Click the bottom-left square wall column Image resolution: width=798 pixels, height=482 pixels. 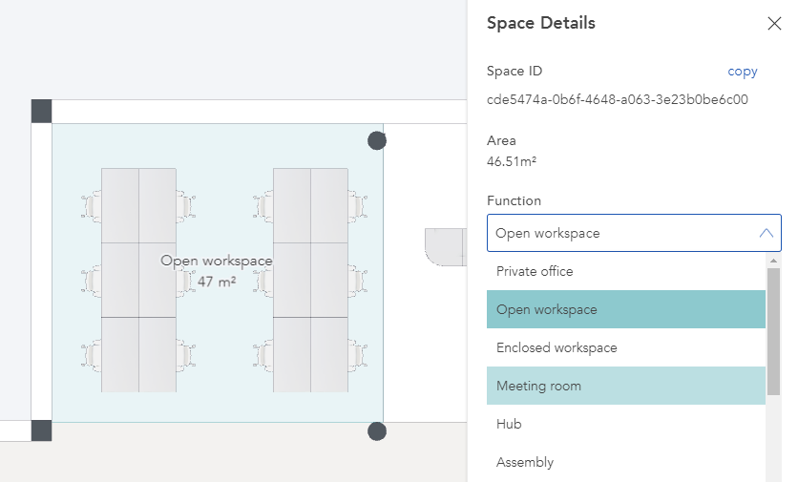(x=41, y=430)
